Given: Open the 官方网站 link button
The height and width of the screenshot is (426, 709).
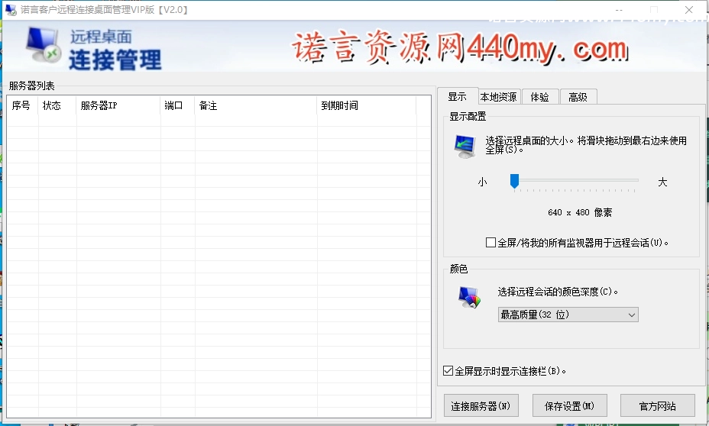Looking at the screenshot, I should click(x=657, y=406).
